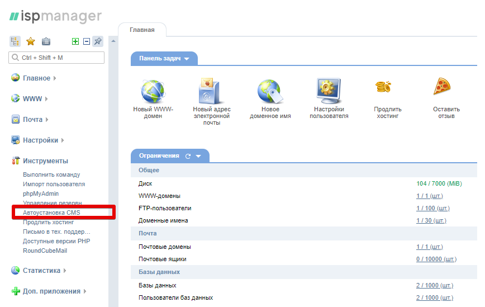Click Продлить хостинг coins icon
Screen dimensions: 485x307
(x=383, y=87)
